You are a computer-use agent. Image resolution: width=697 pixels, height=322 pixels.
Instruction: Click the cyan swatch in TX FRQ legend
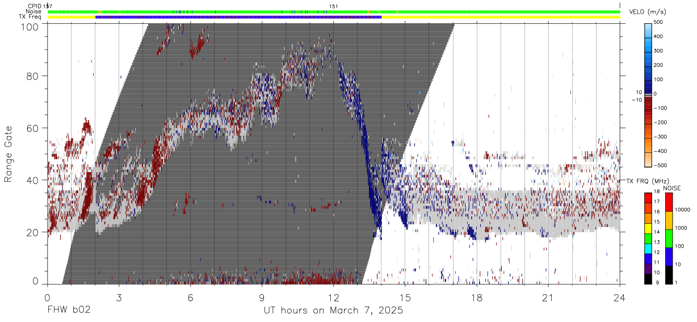648,249
